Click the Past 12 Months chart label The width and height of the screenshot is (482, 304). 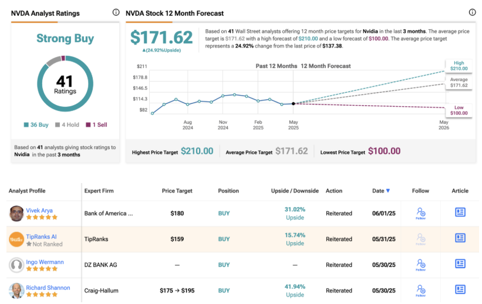[x=277, y=66]
